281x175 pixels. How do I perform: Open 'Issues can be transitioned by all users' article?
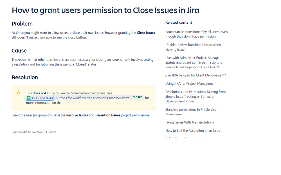196,34
